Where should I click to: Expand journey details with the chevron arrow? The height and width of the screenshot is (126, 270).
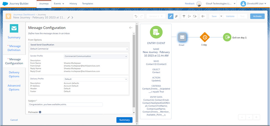[72, 18]
